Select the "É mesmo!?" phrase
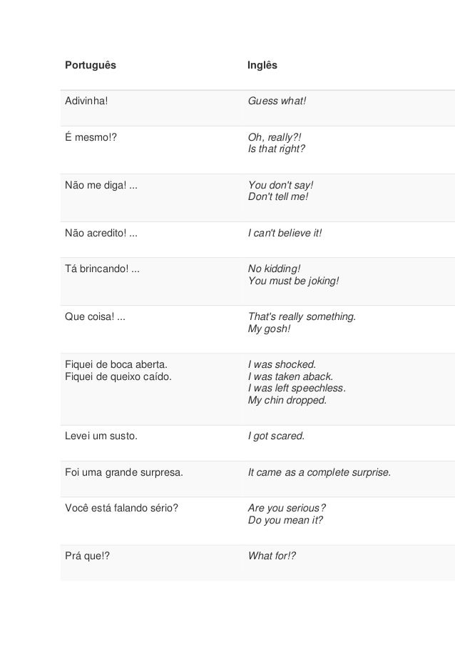This screenshot has width=455, height=645. [91, 136]
